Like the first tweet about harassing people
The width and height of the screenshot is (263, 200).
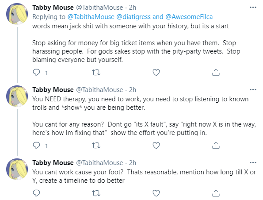coord(156,73)
